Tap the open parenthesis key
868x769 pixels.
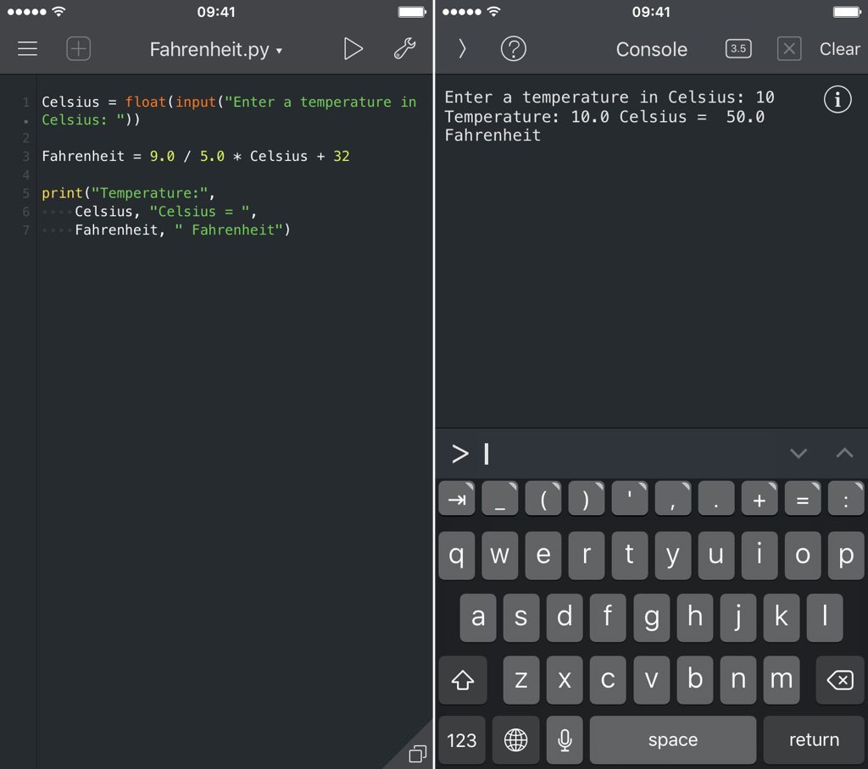(543, 499)
